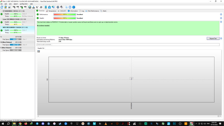Image resolution: width=224 pixels, height=126 pixels.
Task: Click the info icon beside Performance row
Action: 221,14
